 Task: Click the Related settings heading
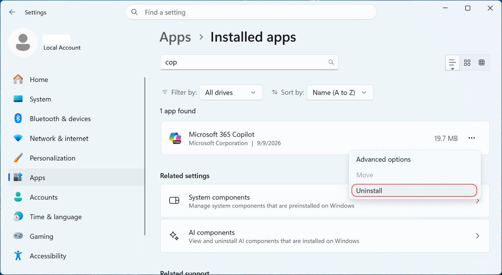[185, 176]
